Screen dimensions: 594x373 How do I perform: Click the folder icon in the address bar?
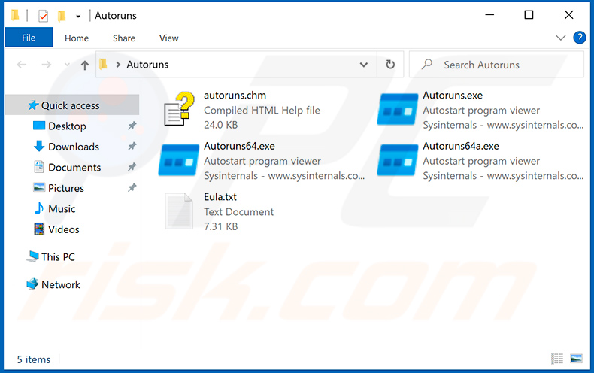103,64
